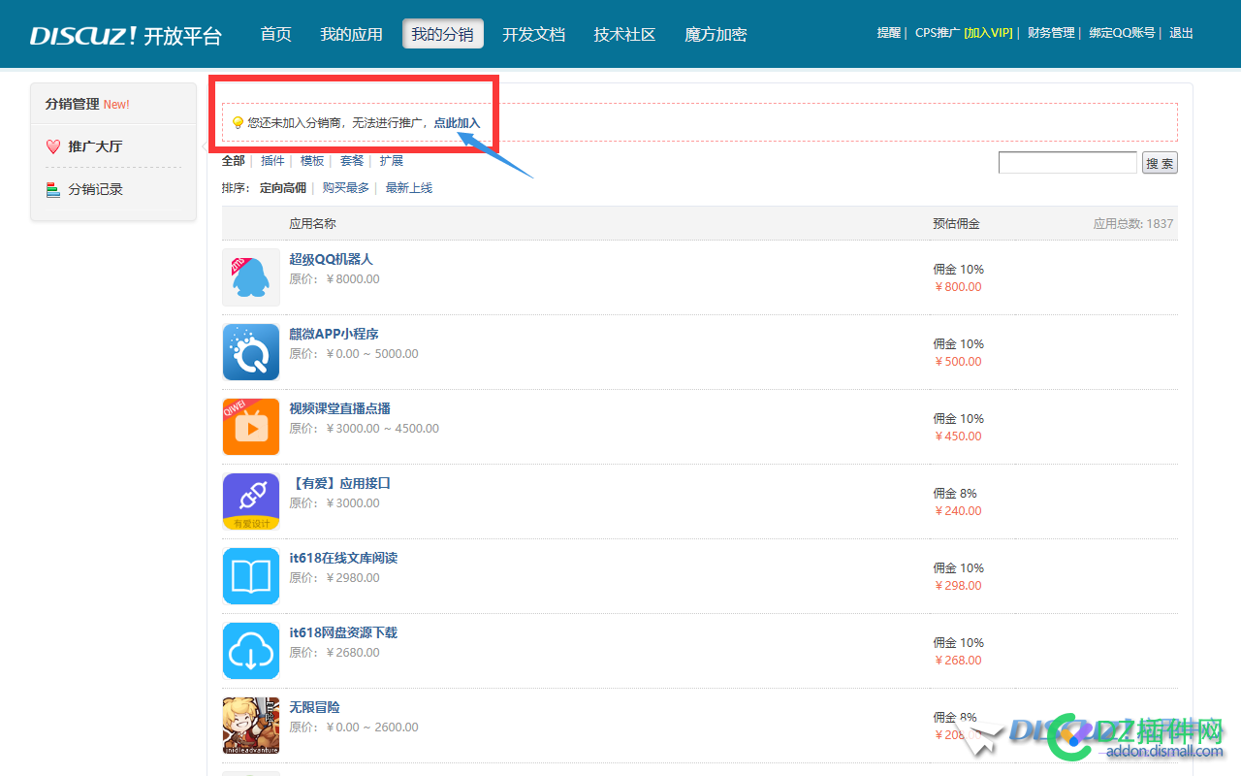Click the 加入VIP link

[988, 33]
